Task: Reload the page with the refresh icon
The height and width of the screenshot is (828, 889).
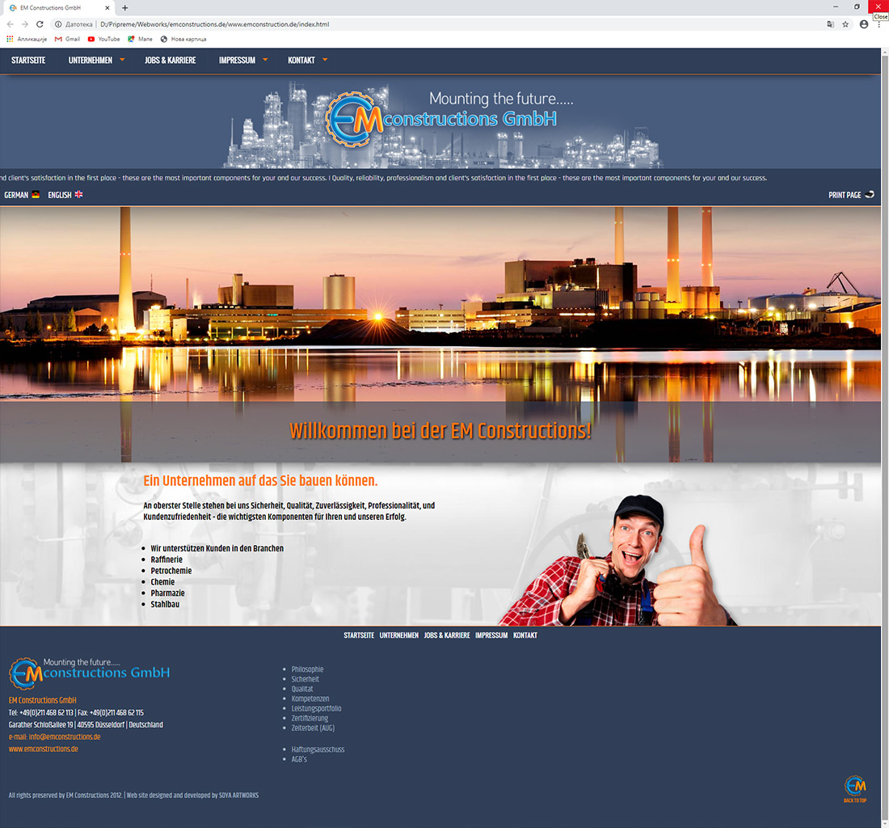Action: point(40,24)
